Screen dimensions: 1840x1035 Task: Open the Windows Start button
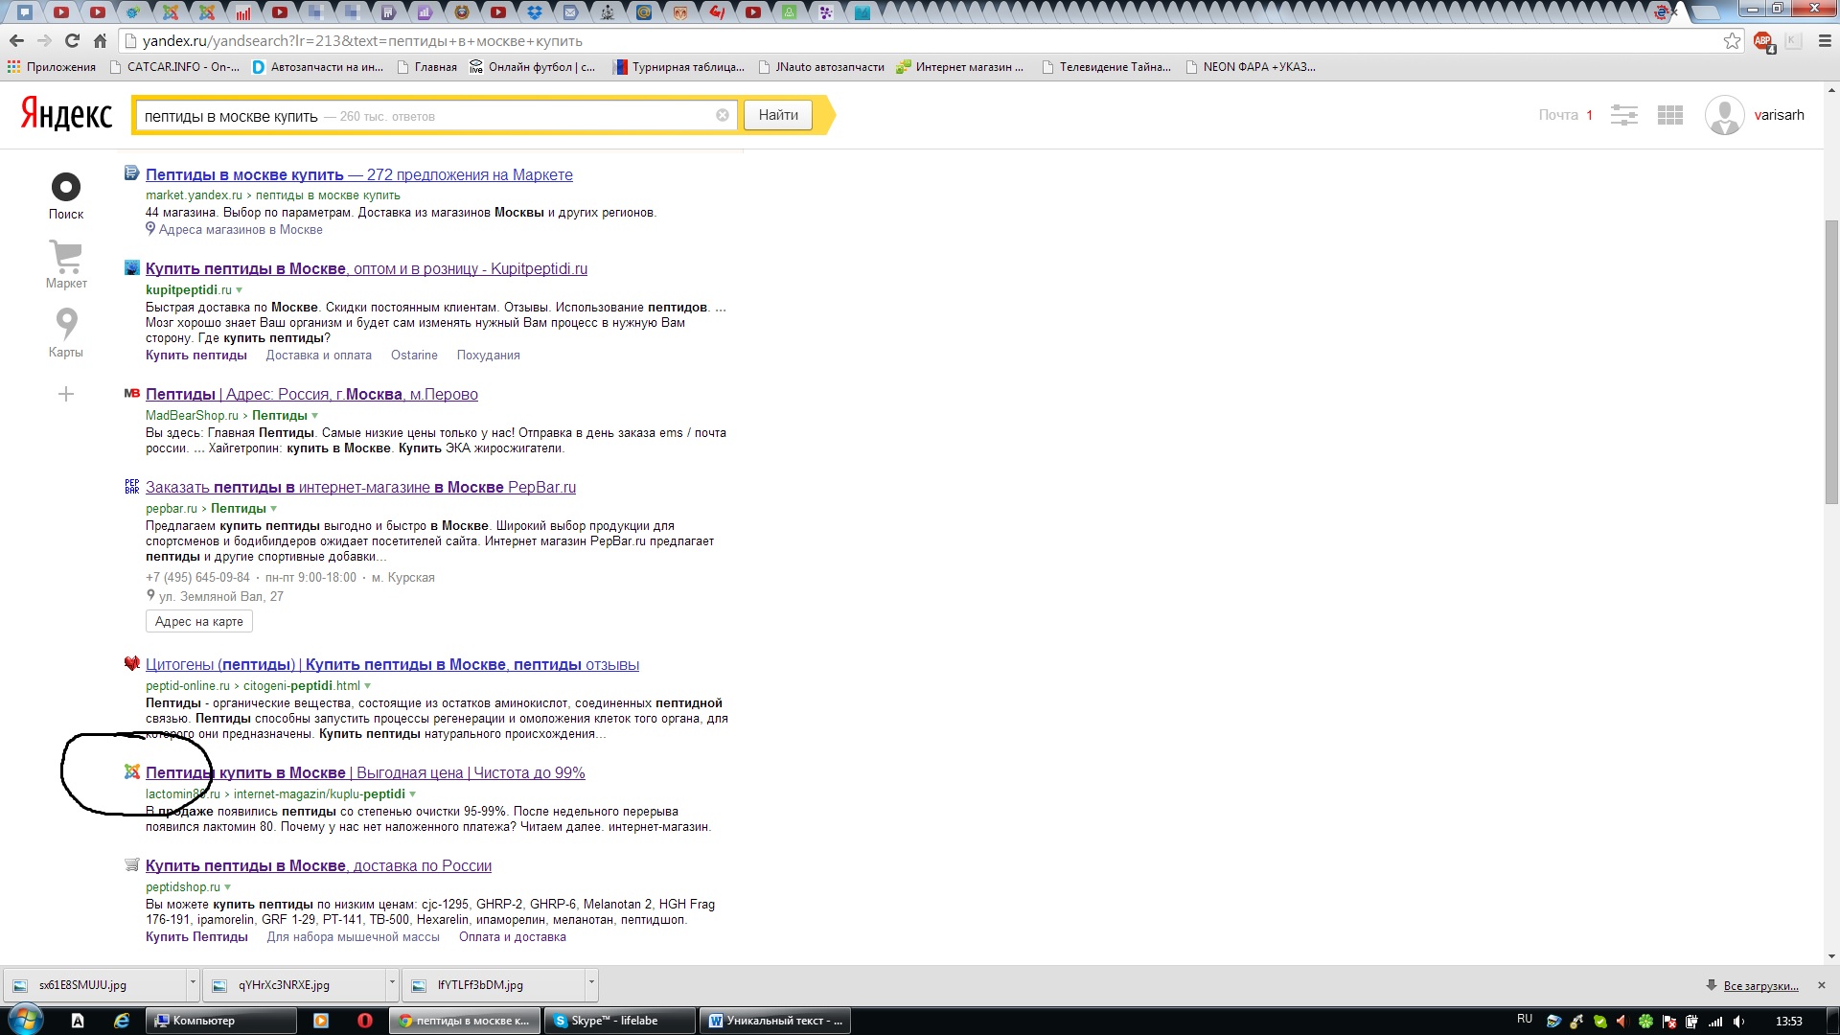[26, 1020]
